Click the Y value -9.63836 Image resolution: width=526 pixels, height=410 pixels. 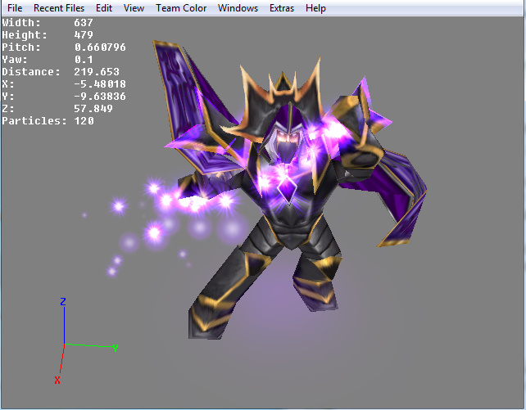pyautogui.click(x=100, y=97)
